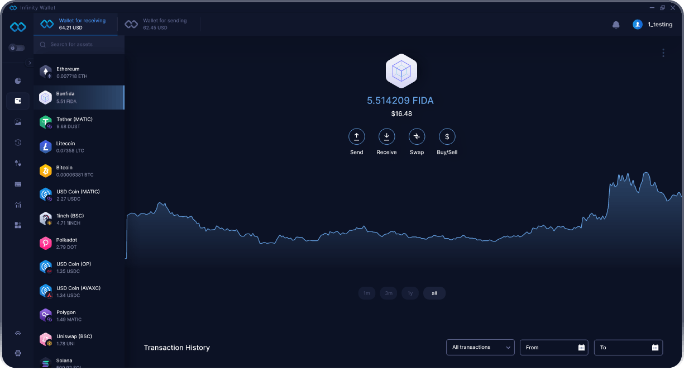Select Solana asset row
The width and height of the screenshot is (684, 370).
click(79, 360)
